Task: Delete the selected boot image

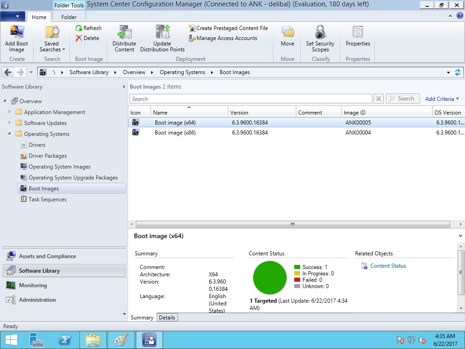Action: (x=87, y=38)
